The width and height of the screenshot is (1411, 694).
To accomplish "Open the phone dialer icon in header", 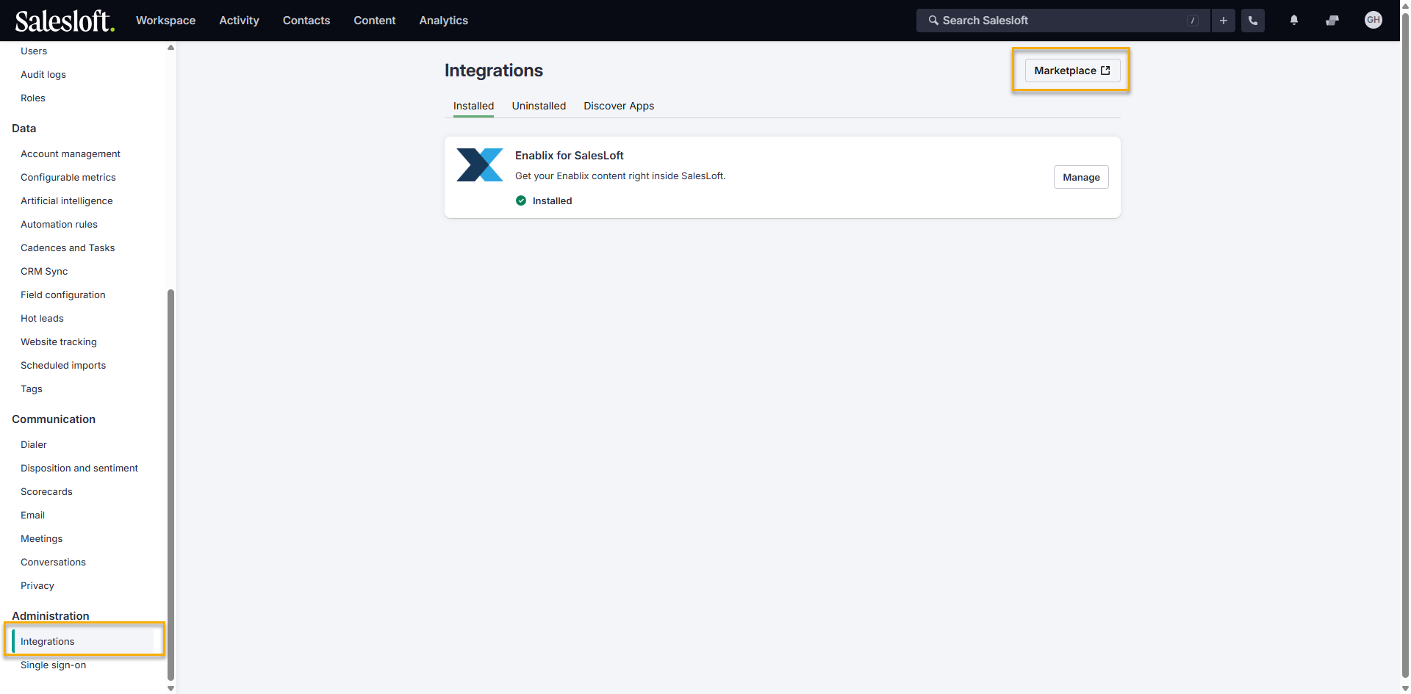I will pos(1253,21).
